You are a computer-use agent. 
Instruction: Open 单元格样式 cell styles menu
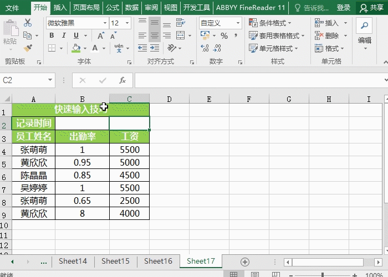pos(273,48)
